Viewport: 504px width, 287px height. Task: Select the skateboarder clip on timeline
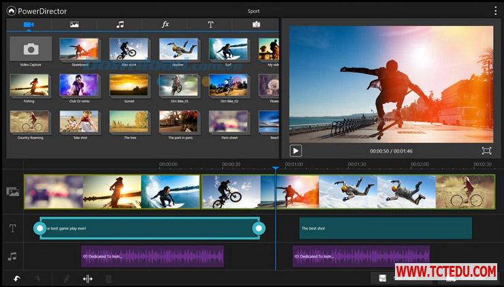click(x=290, y=192)
